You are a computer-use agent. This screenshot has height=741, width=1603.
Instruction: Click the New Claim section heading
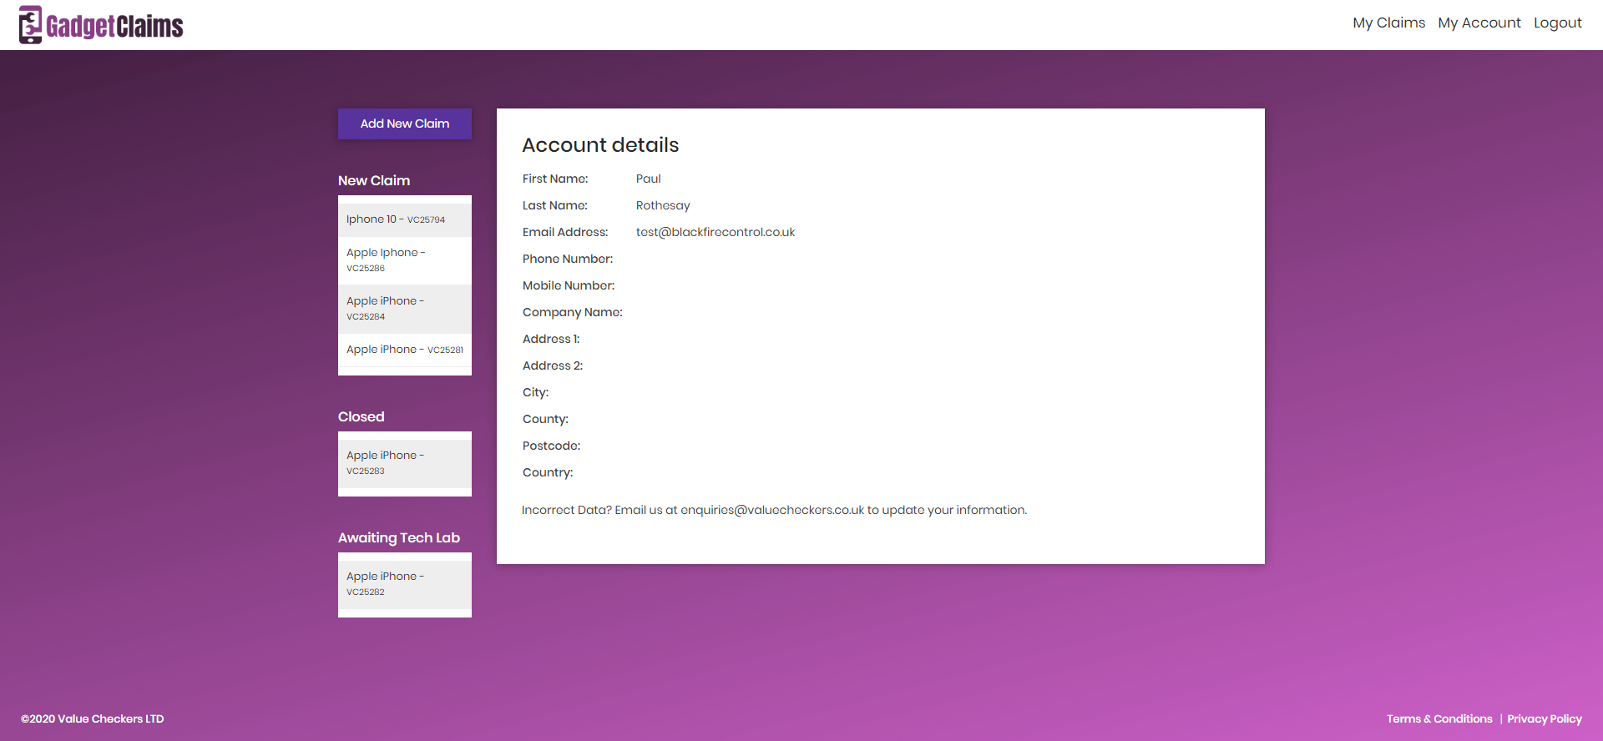[374, 180]
